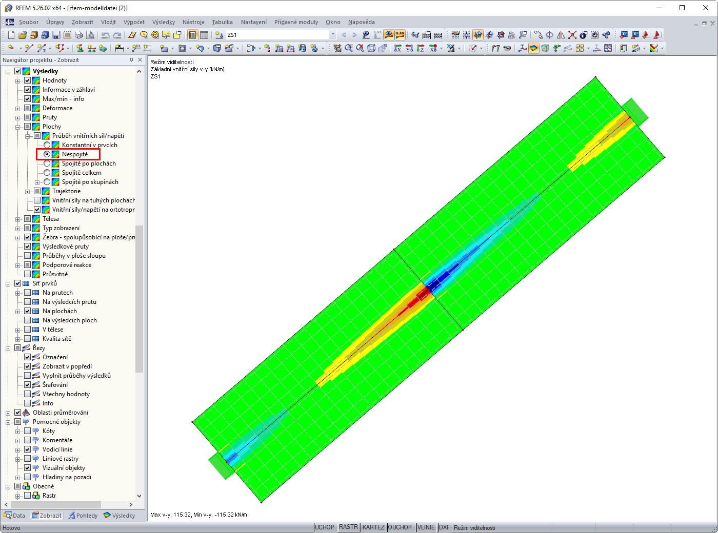
Task: Redo the last undone action
Action: pyautogui.click(x=117, y=35)
